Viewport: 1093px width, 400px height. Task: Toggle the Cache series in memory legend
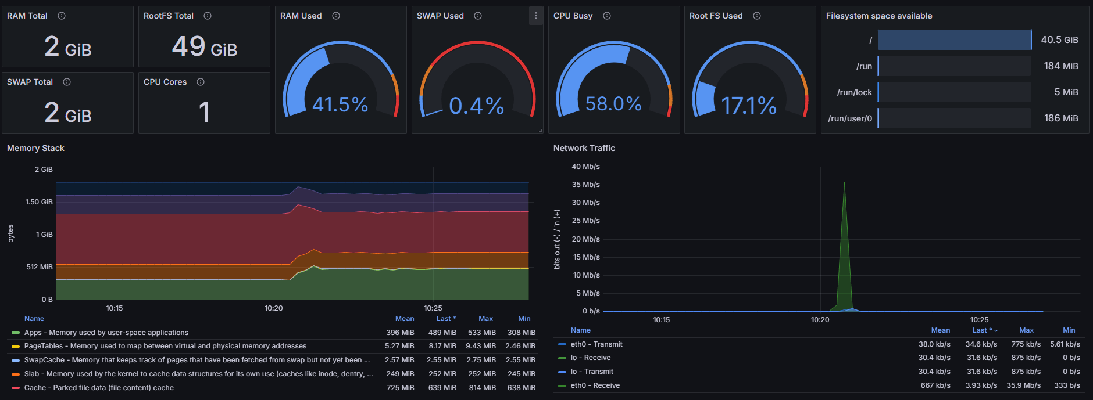point(98,388)
